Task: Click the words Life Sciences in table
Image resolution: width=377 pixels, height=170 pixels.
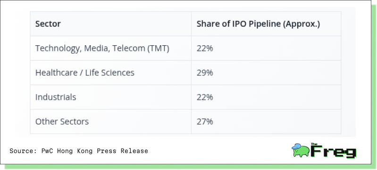Action: coord(109,73)
